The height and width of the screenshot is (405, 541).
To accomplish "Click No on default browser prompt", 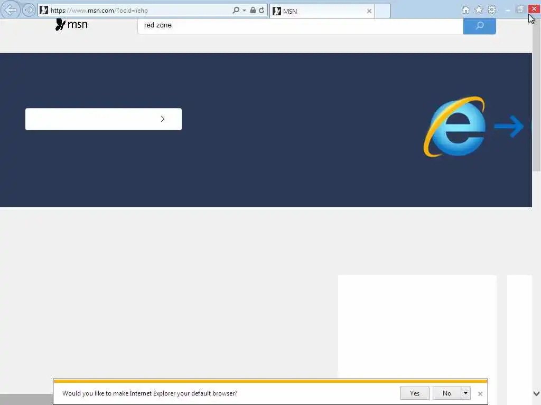I will 447,393.
